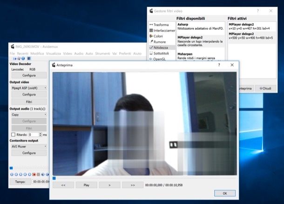This screenshot has width=284, height=204.
Task: Click the Tempo time input field
Action: tap(41, 182)
